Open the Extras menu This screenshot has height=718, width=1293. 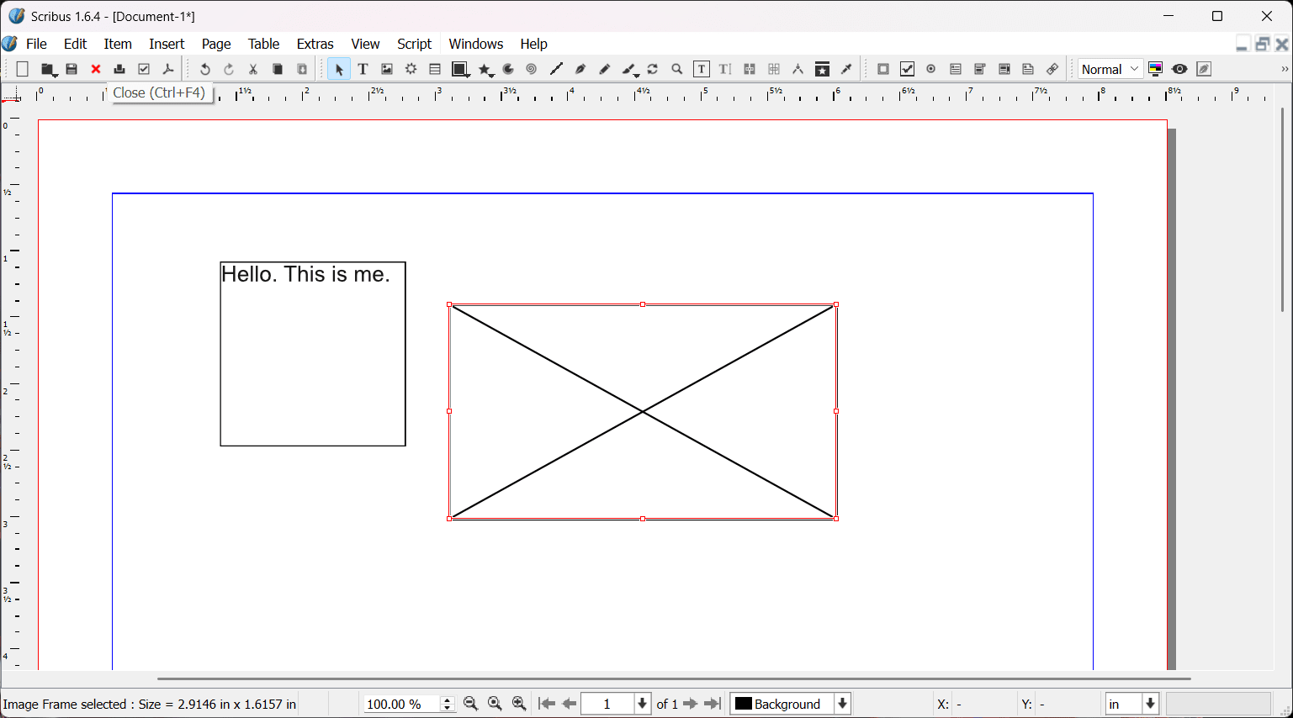[315, 44]
